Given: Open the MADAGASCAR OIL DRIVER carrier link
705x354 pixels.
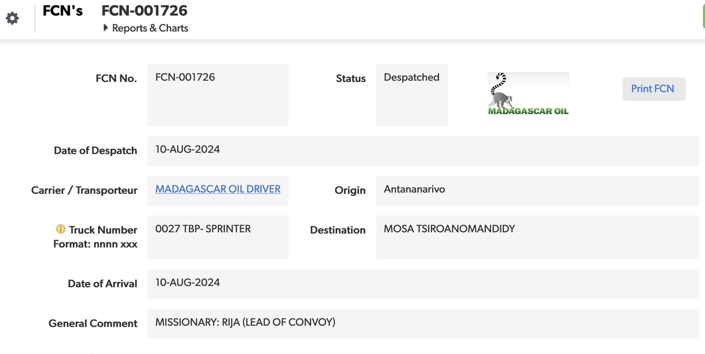Looking at the screenshot, I should (217, 189).
